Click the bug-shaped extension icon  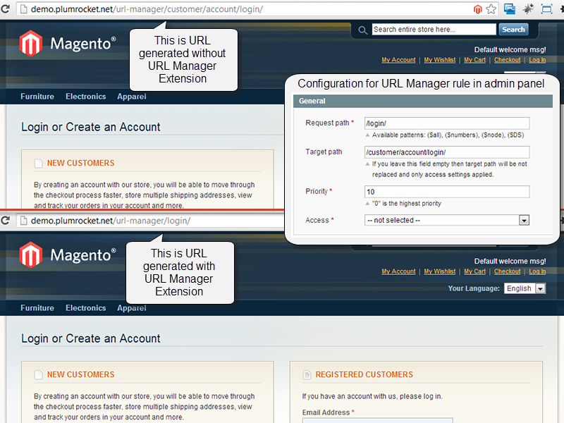(x=528, y=9)
